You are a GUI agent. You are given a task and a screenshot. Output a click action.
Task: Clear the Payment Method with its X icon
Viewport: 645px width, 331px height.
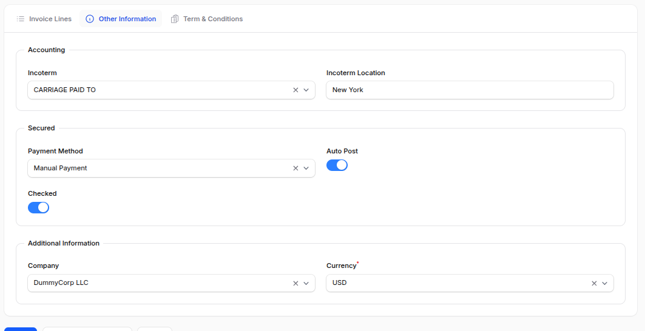(x=295, y=169)
